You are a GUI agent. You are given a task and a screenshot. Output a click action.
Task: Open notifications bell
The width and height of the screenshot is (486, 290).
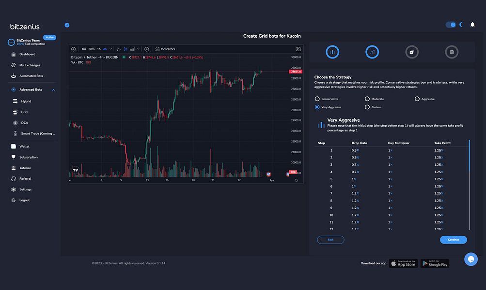(472, 25)
